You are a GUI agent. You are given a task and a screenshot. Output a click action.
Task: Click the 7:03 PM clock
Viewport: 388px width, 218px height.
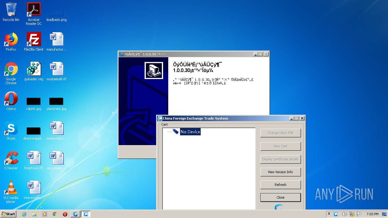[x=372, y=214]
